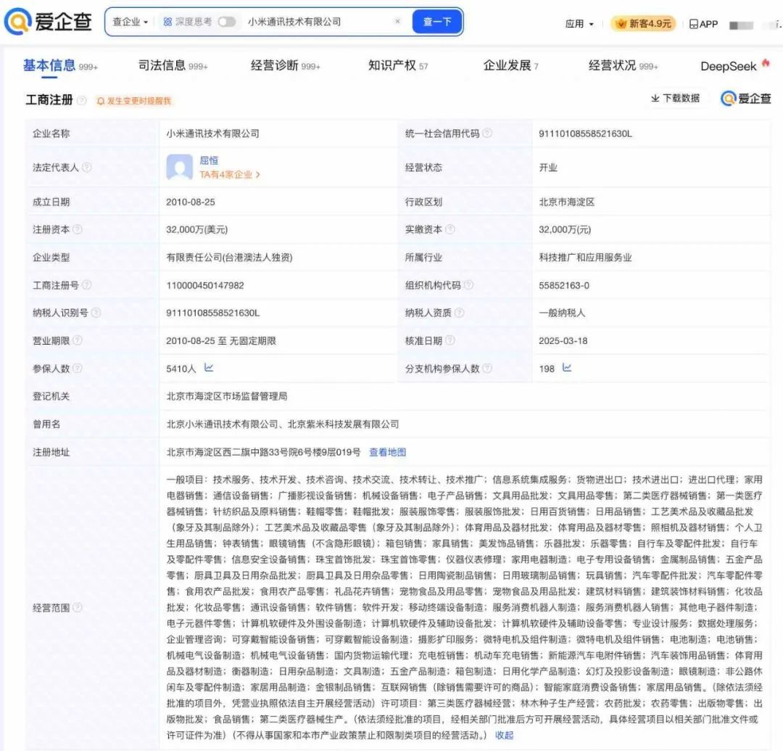Click the help icon beside 纳税人资质
This screenshot has height=751, width=783.
pyautogui.click(x=460, y=312)
